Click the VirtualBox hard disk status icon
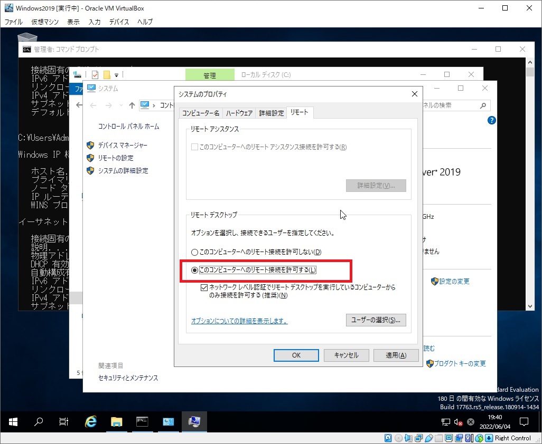The width and height of the screenshot is (542, 444). (388, 438)
